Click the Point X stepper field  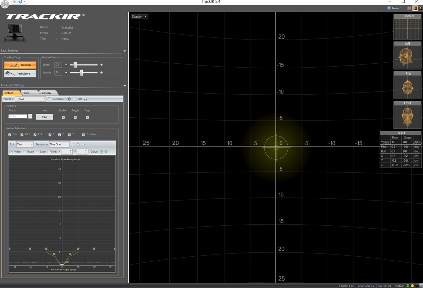67,152
